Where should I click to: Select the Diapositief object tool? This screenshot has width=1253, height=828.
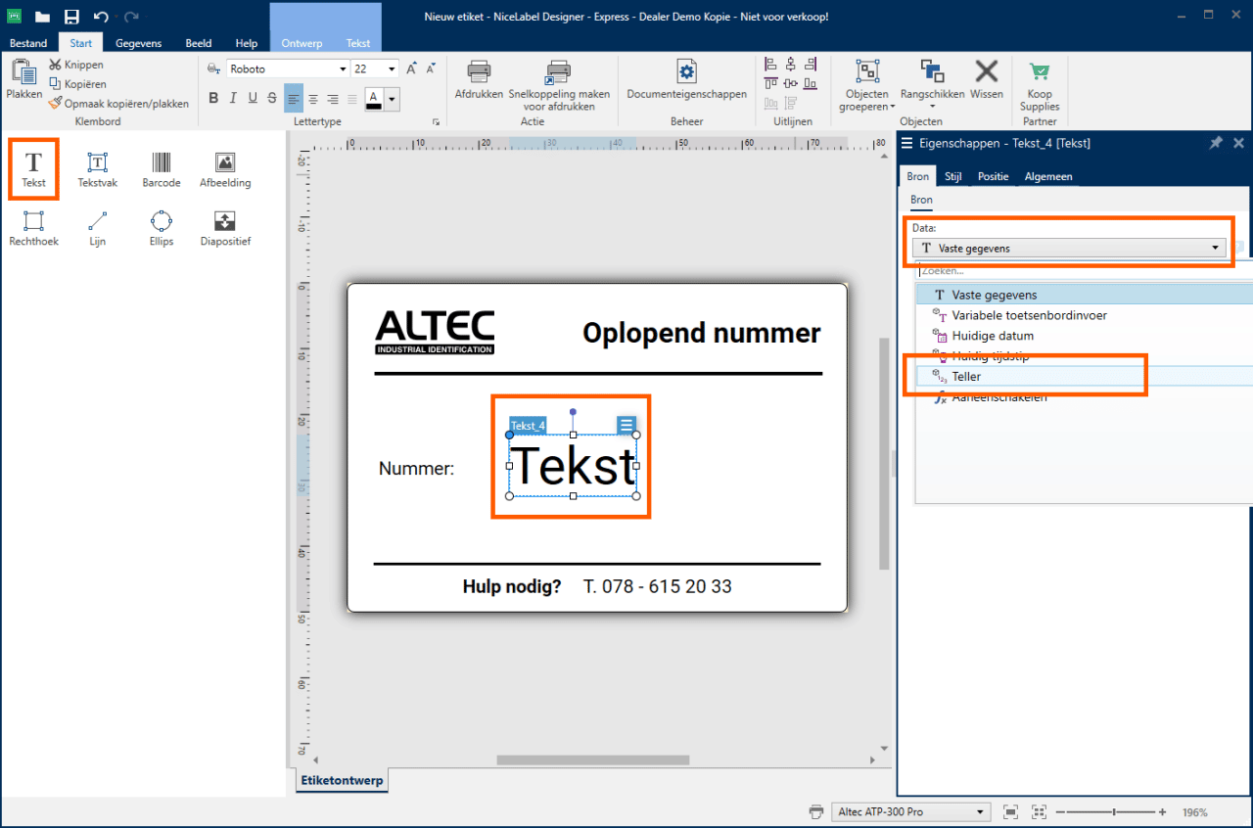(x=225, y=228)
